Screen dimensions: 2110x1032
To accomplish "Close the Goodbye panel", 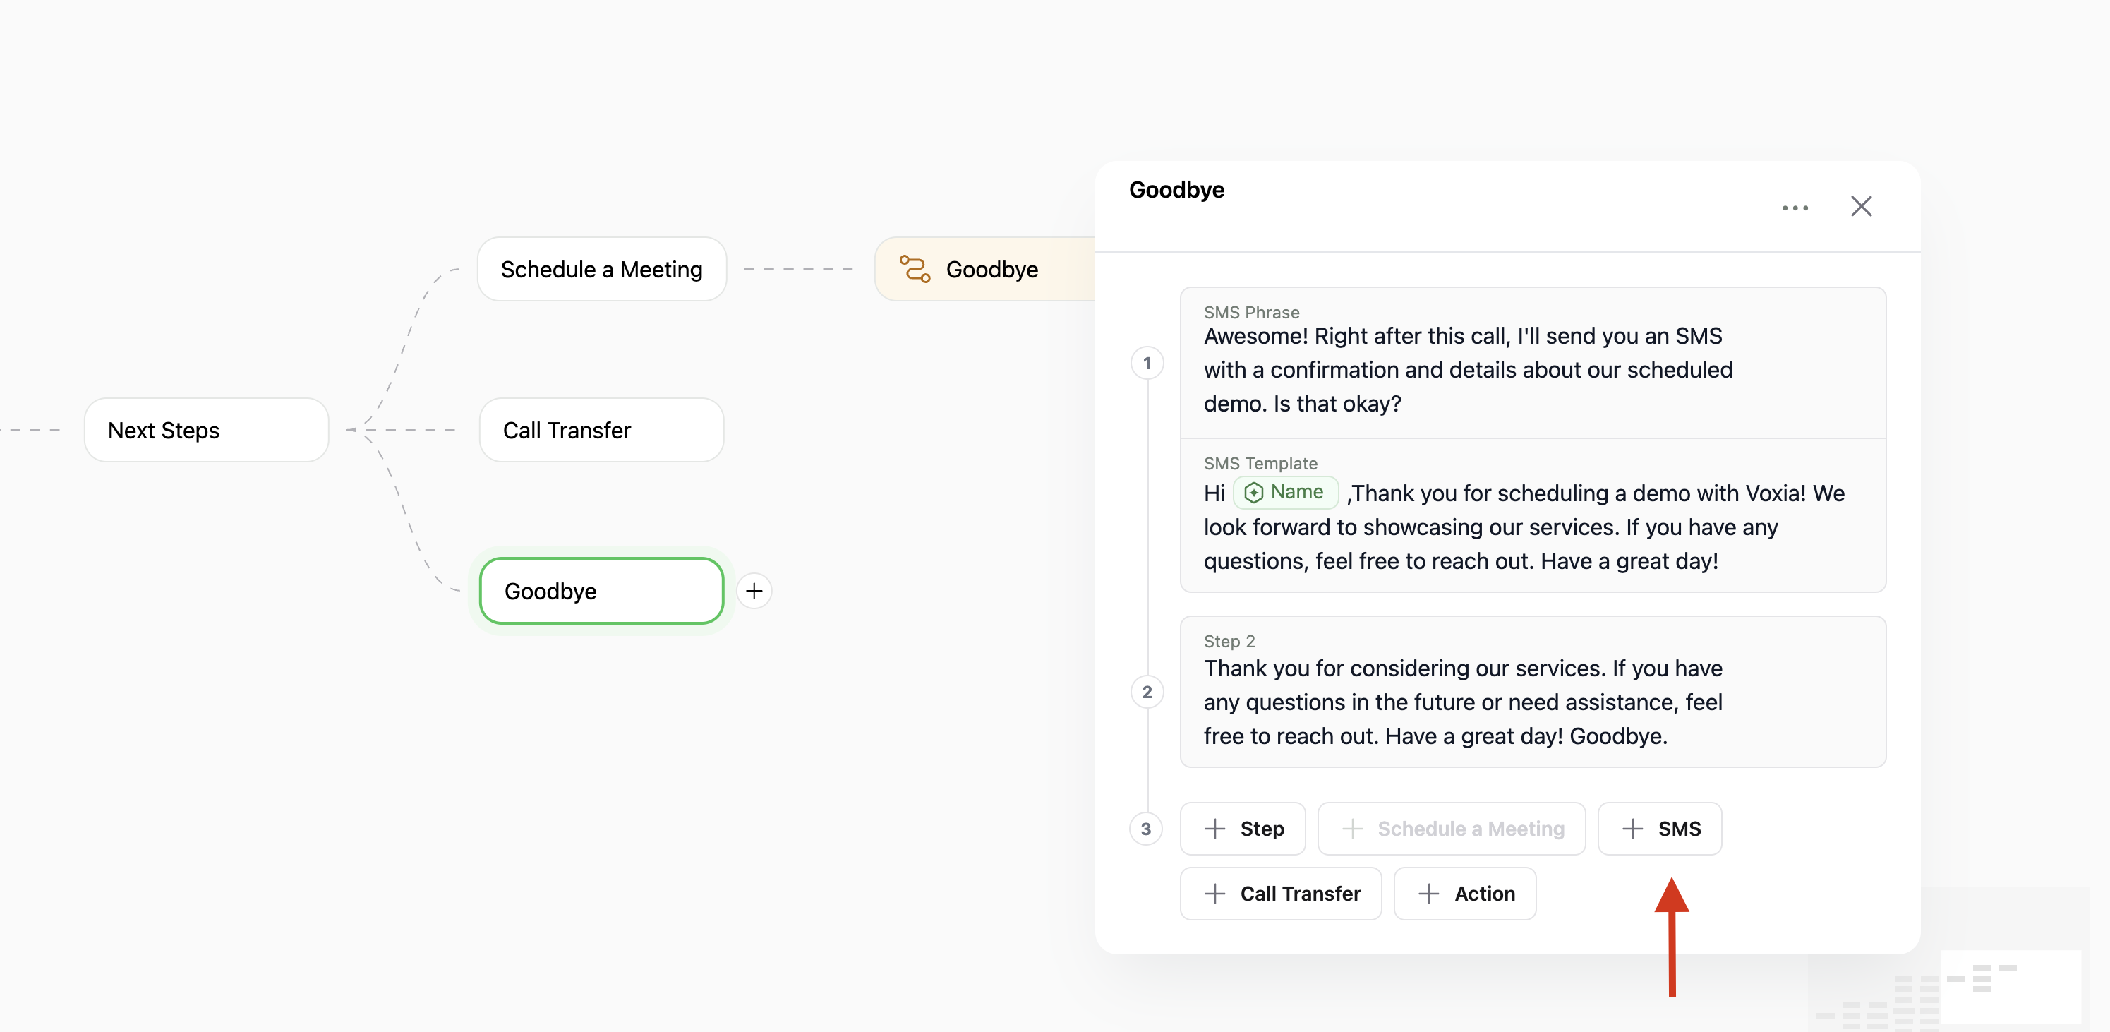I will pyautogui.click(x=1861, y=206).
